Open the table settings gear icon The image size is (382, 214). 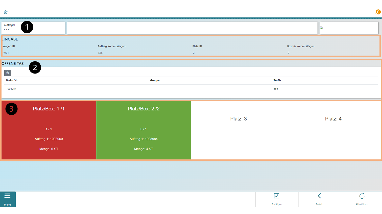[8, 73]
